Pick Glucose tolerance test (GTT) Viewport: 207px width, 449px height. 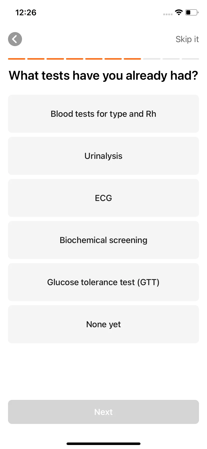103,282
